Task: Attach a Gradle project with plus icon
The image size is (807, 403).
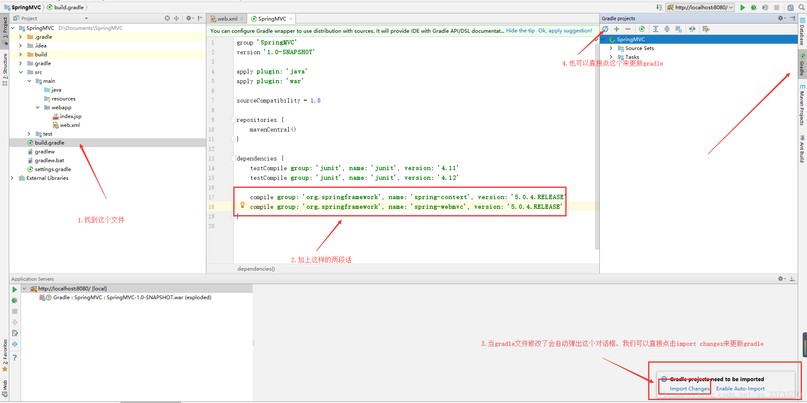Action: click(x=617, y=29)
